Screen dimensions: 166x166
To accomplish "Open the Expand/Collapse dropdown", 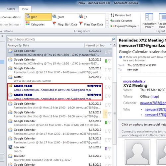I will [x=124, y=26].
